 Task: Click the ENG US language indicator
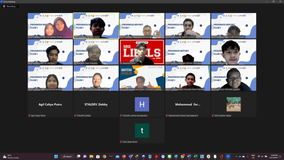[253, 156]
